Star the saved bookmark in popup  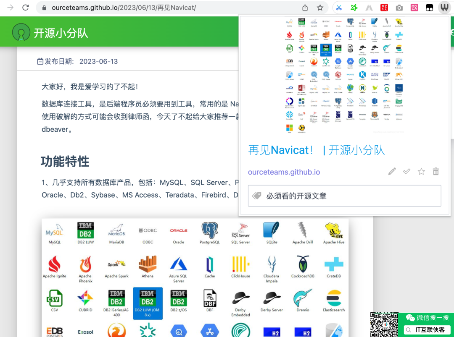point(421,172)
